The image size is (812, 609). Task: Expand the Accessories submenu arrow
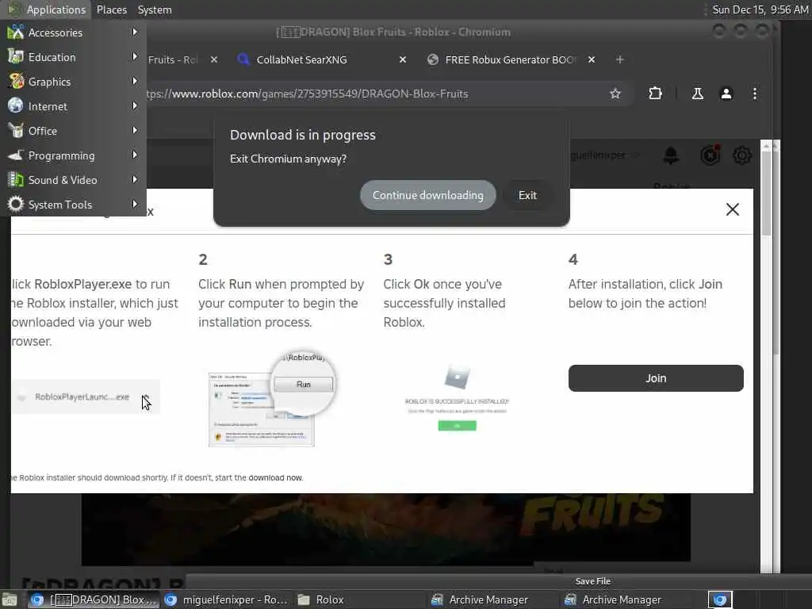135,32
